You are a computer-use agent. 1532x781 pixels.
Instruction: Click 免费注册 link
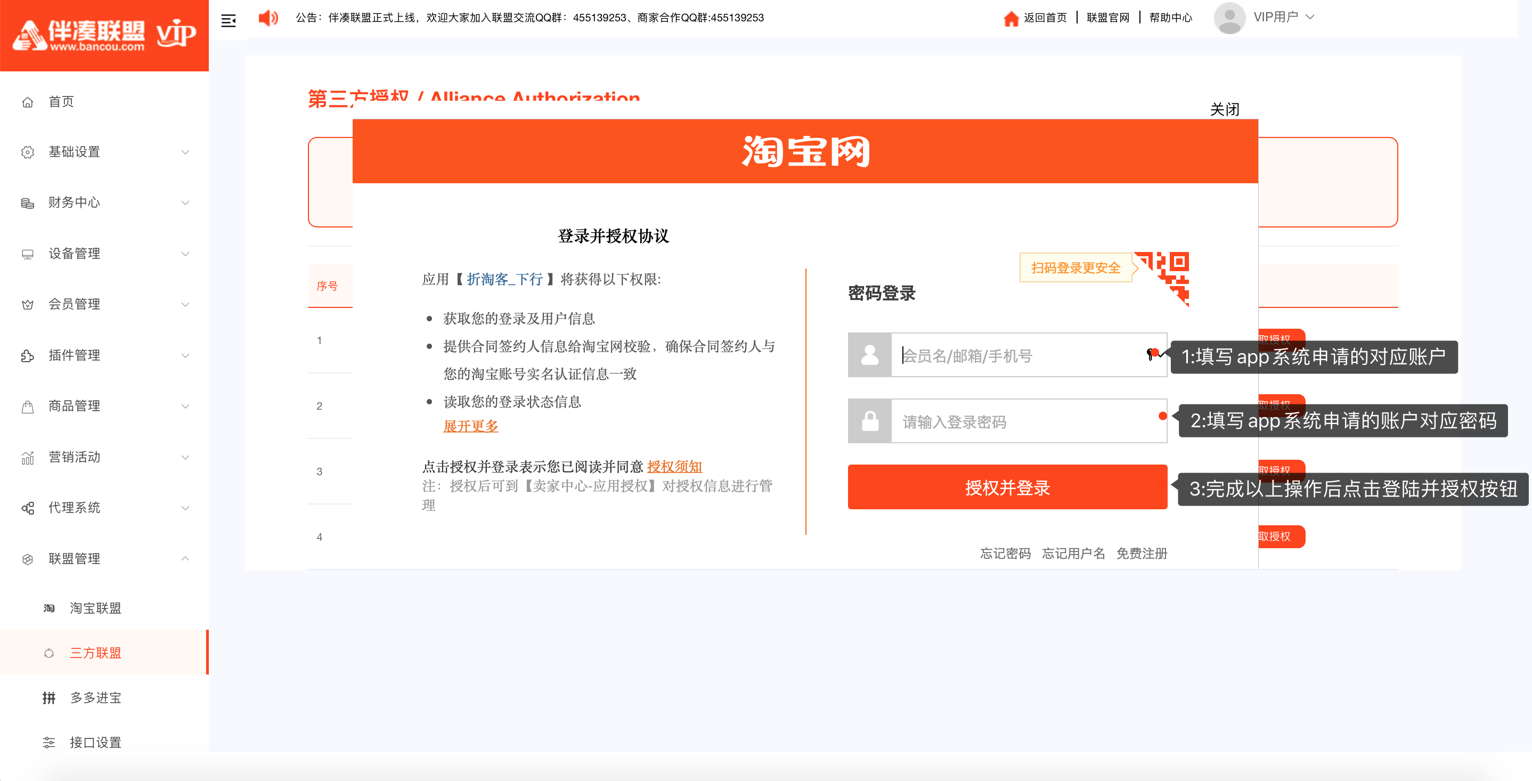point(1141,554)
